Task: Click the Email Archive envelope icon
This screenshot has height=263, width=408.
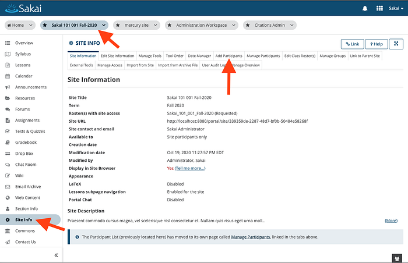Action: [x=8, y=187]
